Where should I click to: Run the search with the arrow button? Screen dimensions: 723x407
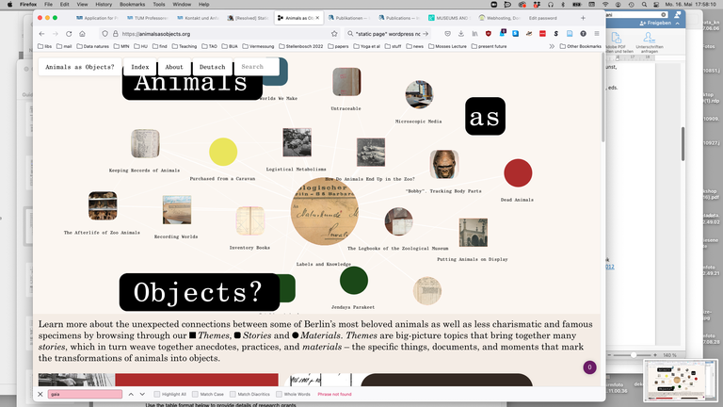click(x=426, y=34)
